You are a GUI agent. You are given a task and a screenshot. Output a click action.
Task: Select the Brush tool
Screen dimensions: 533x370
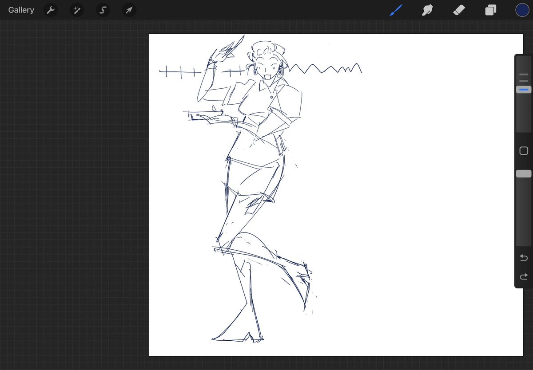tap(396, 10)
